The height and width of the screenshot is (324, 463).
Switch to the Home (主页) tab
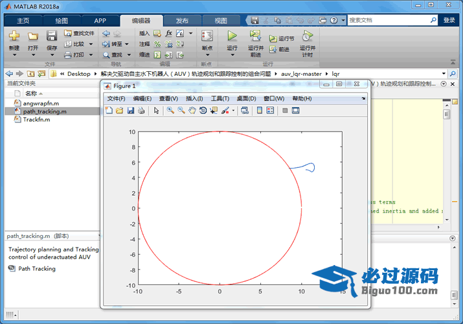pos(23,21)
